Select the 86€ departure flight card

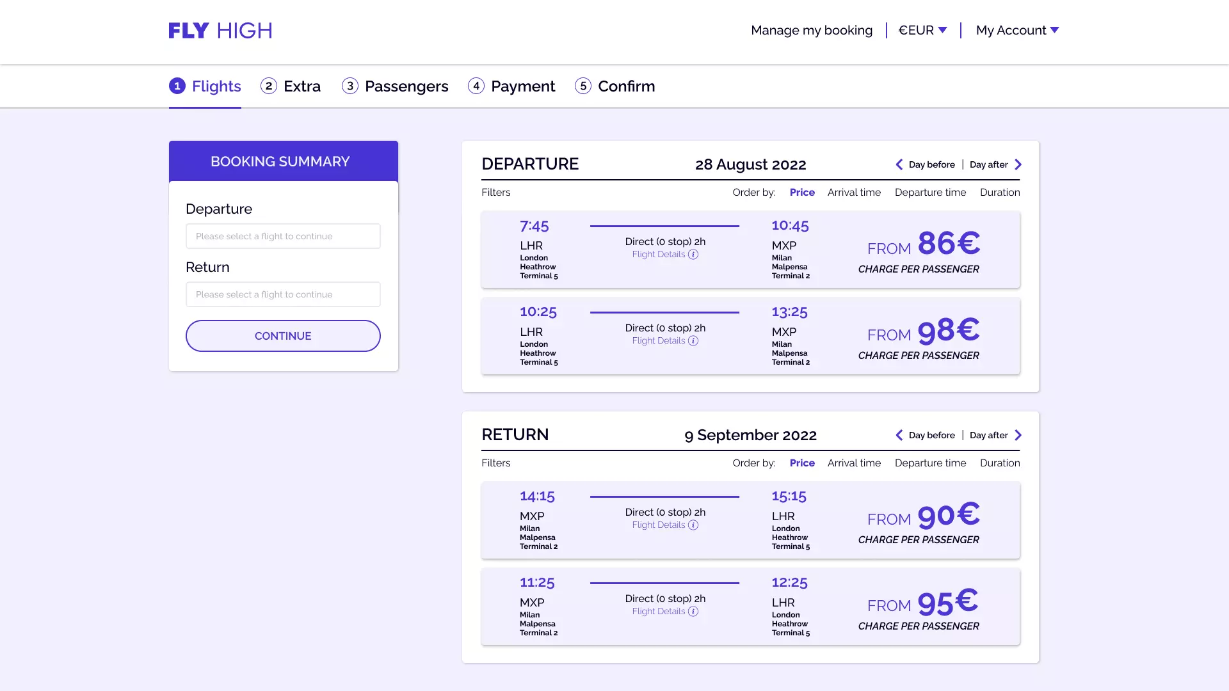click(x=750, y=250)
